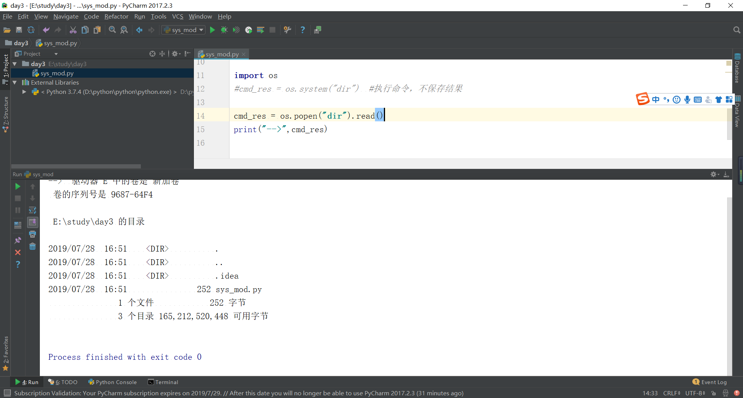The image size is (743, 398).
Task: Print the Run console output
Action: point(33,234)
